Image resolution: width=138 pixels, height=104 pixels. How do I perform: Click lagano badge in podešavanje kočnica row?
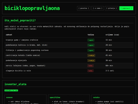coord(91,45)
